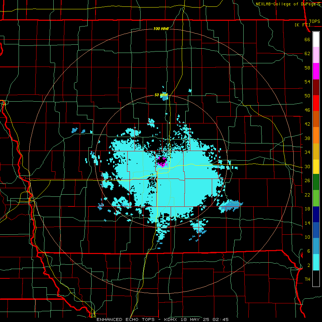Click the 'TH' threshold label

tap(307, 279)
